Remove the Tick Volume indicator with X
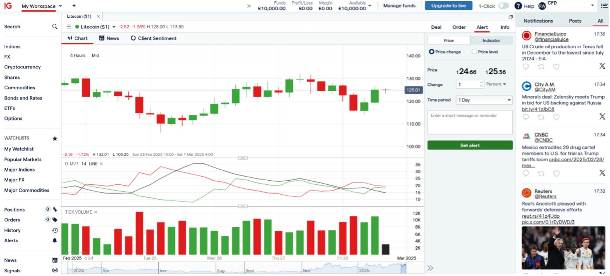This screenshot has height=276, width=610. pyautogui.click(x=96, y=212)
